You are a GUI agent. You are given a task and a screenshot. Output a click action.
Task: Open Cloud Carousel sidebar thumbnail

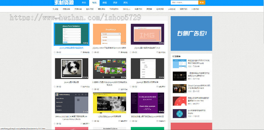click(x=179, y=88)
